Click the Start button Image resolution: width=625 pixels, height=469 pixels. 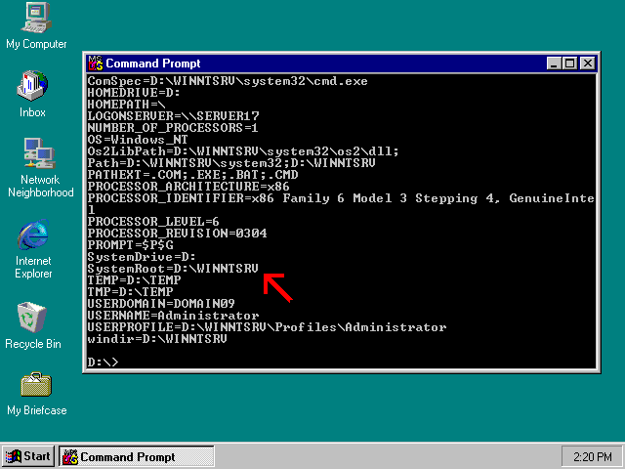[28, 456]
